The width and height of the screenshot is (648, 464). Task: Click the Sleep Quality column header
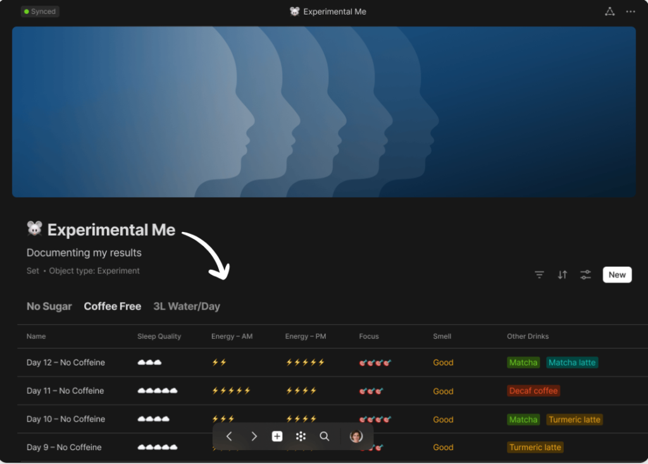[x=159, y=336]
